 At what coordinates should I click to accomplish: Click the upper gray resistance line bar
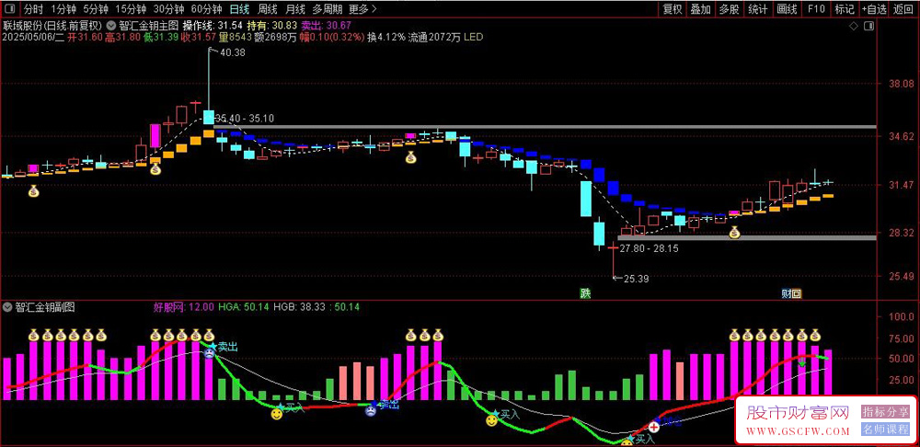tap(546, 127)
